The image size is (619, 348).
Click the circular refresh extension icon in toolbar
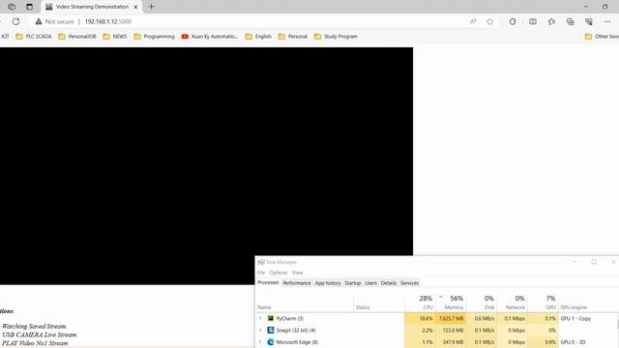(513, 21)
